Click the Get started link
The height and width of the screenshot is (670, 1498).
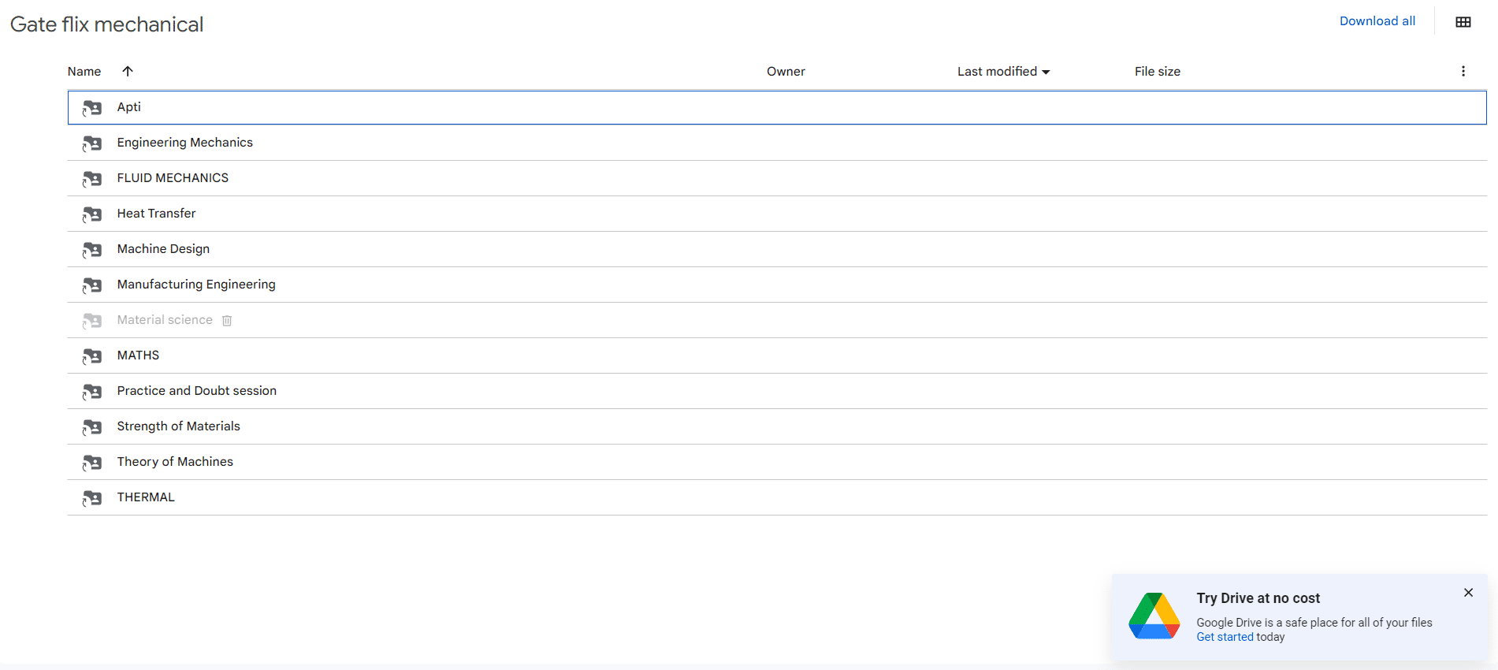1225,637
